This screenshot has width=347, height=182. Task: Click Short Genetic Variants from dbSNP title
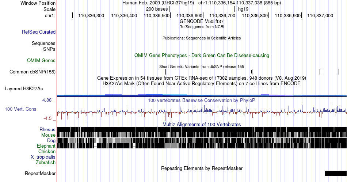(202, 67)
